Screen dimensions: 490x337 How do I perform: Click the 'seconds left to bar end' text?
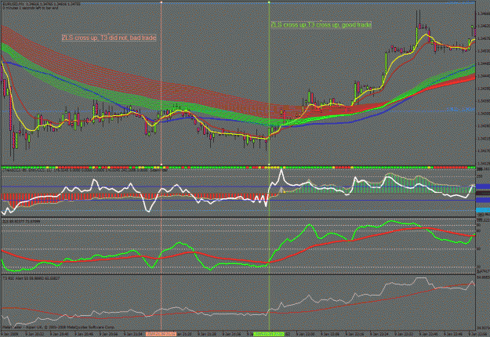coord(30,8)
